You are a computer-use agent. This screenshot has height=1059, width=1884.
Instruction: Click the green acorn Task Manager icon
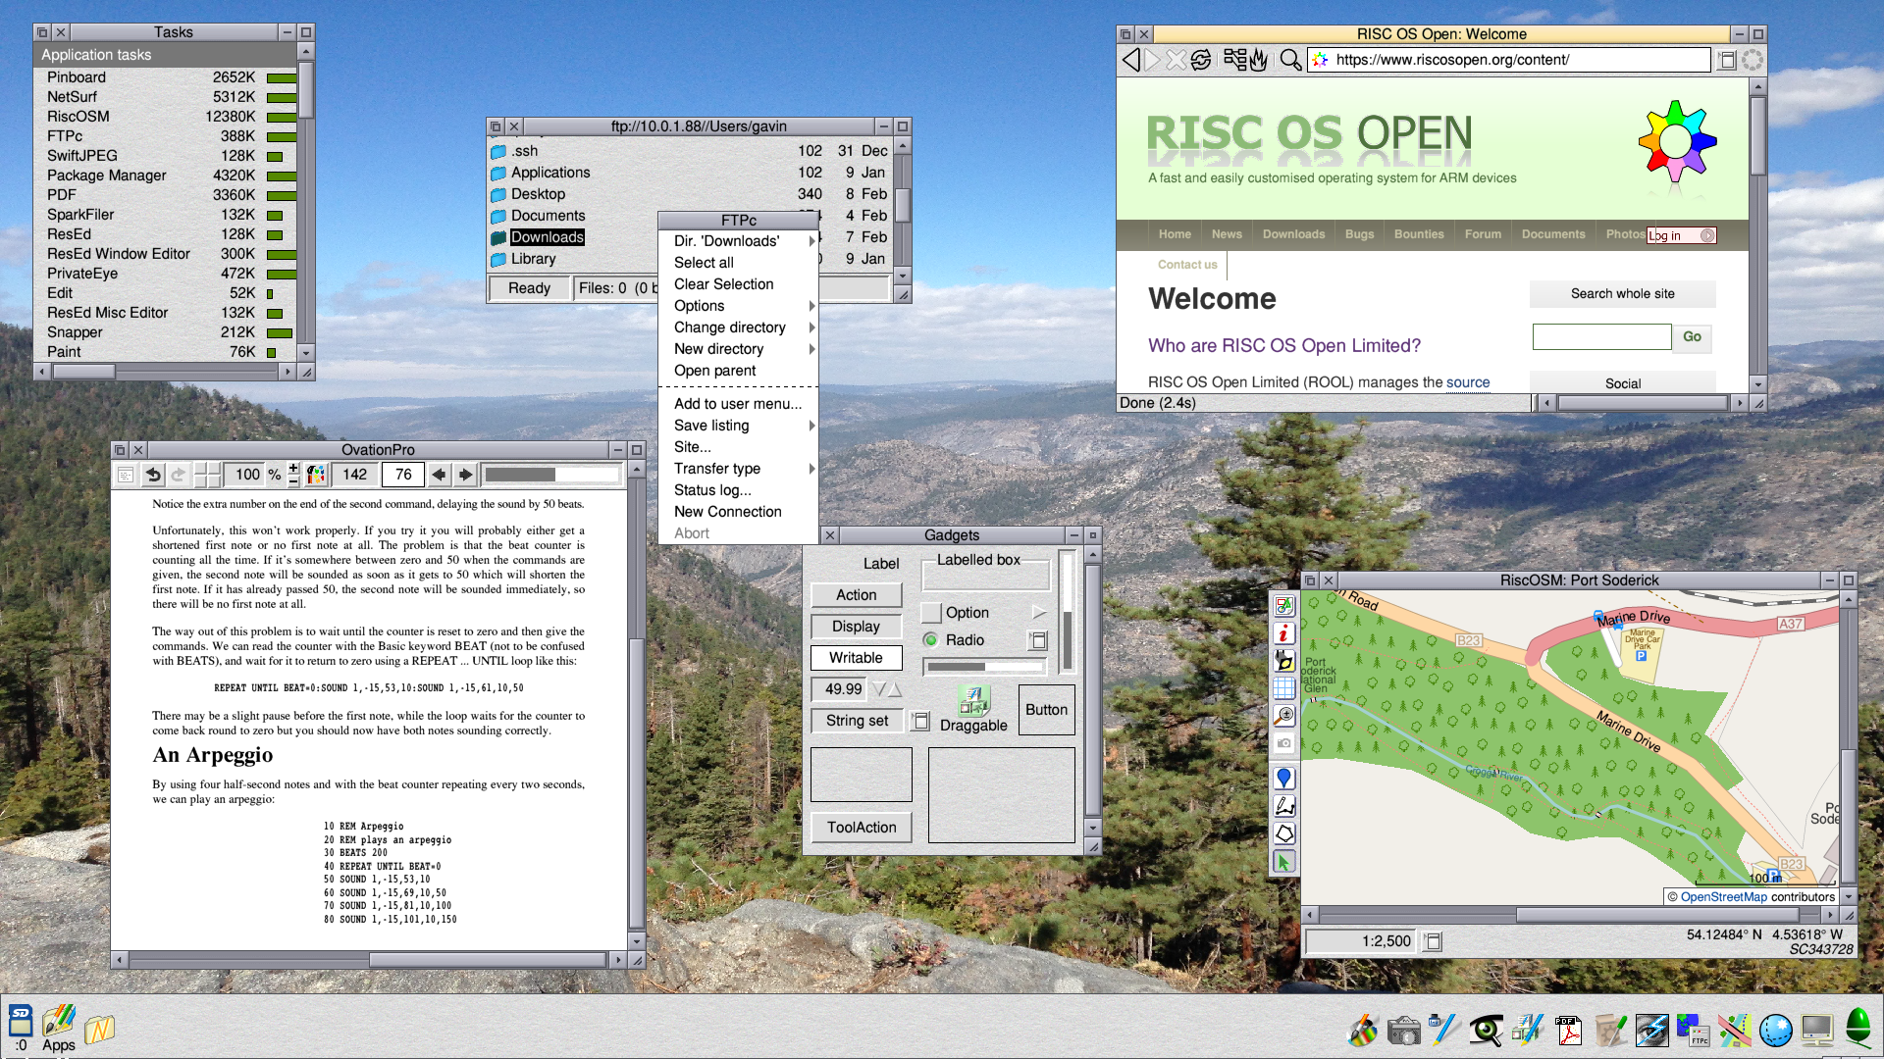click(x=1858, y=1030)
